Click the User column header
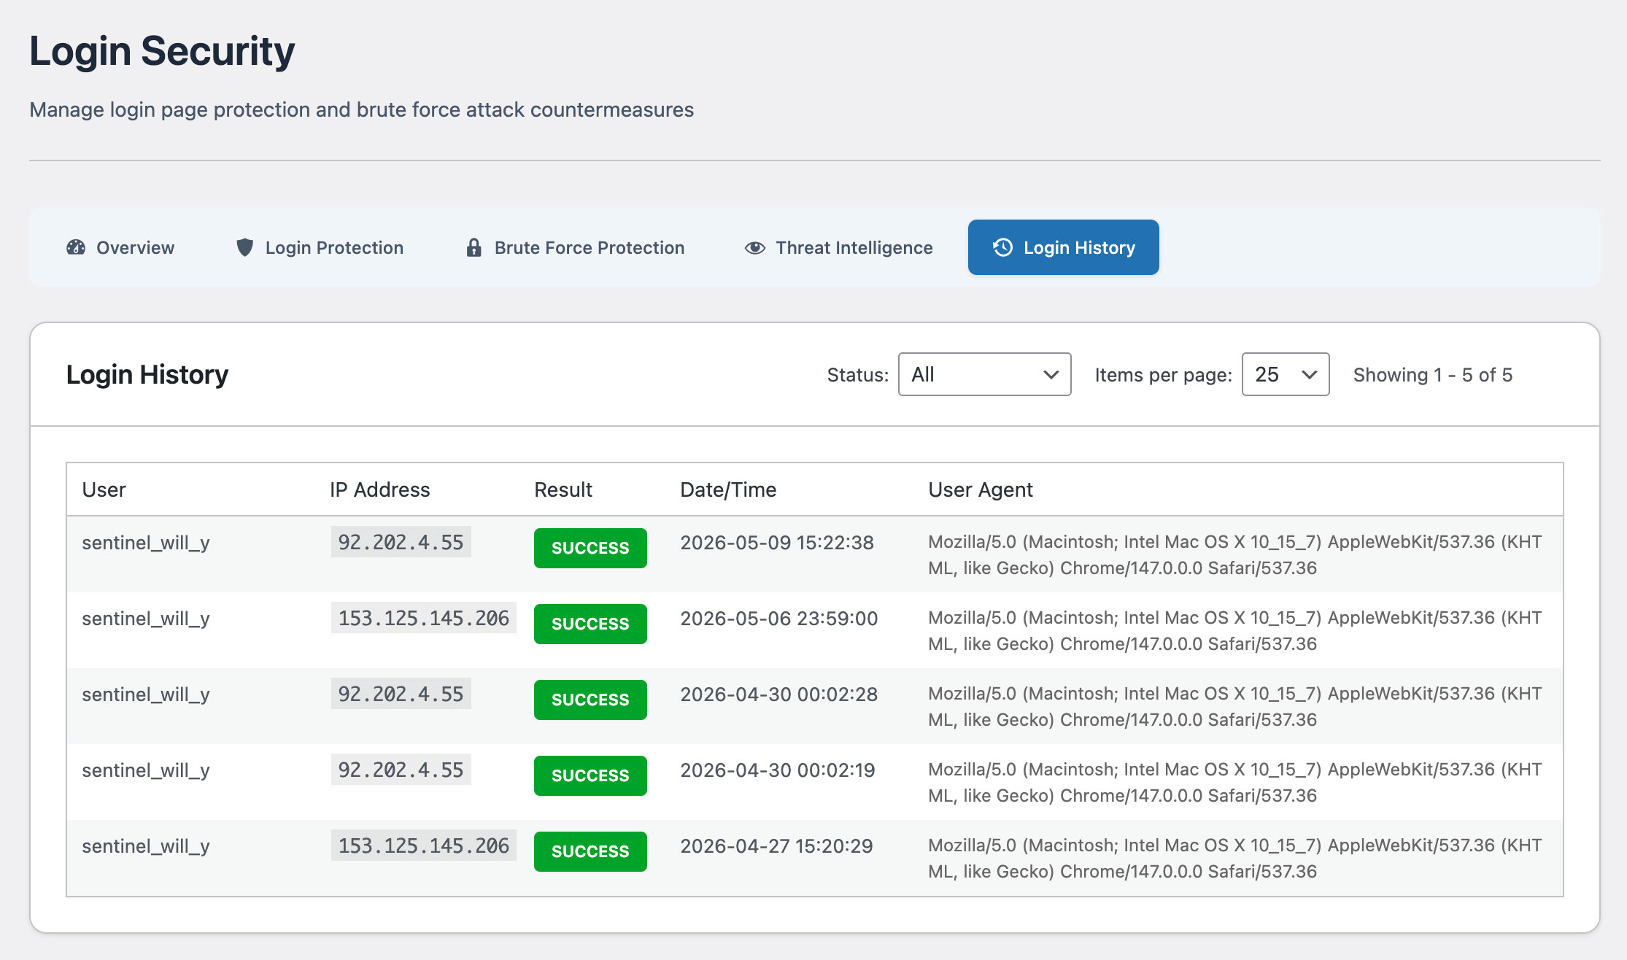1627x960 pixels. click(104, 489)
